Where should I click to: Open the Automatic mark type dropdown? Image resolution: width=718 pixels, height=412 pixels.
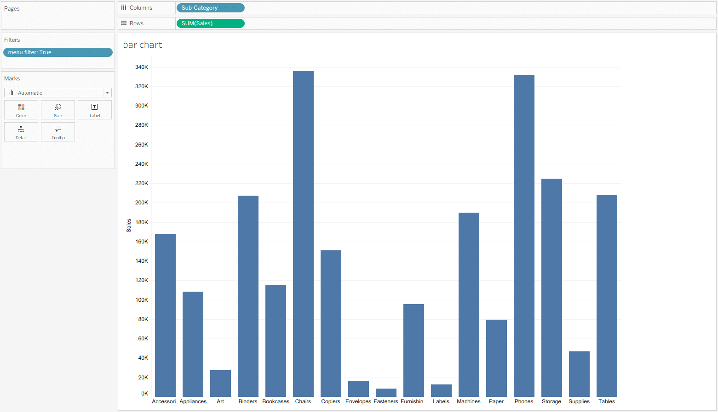pos(58,93)
